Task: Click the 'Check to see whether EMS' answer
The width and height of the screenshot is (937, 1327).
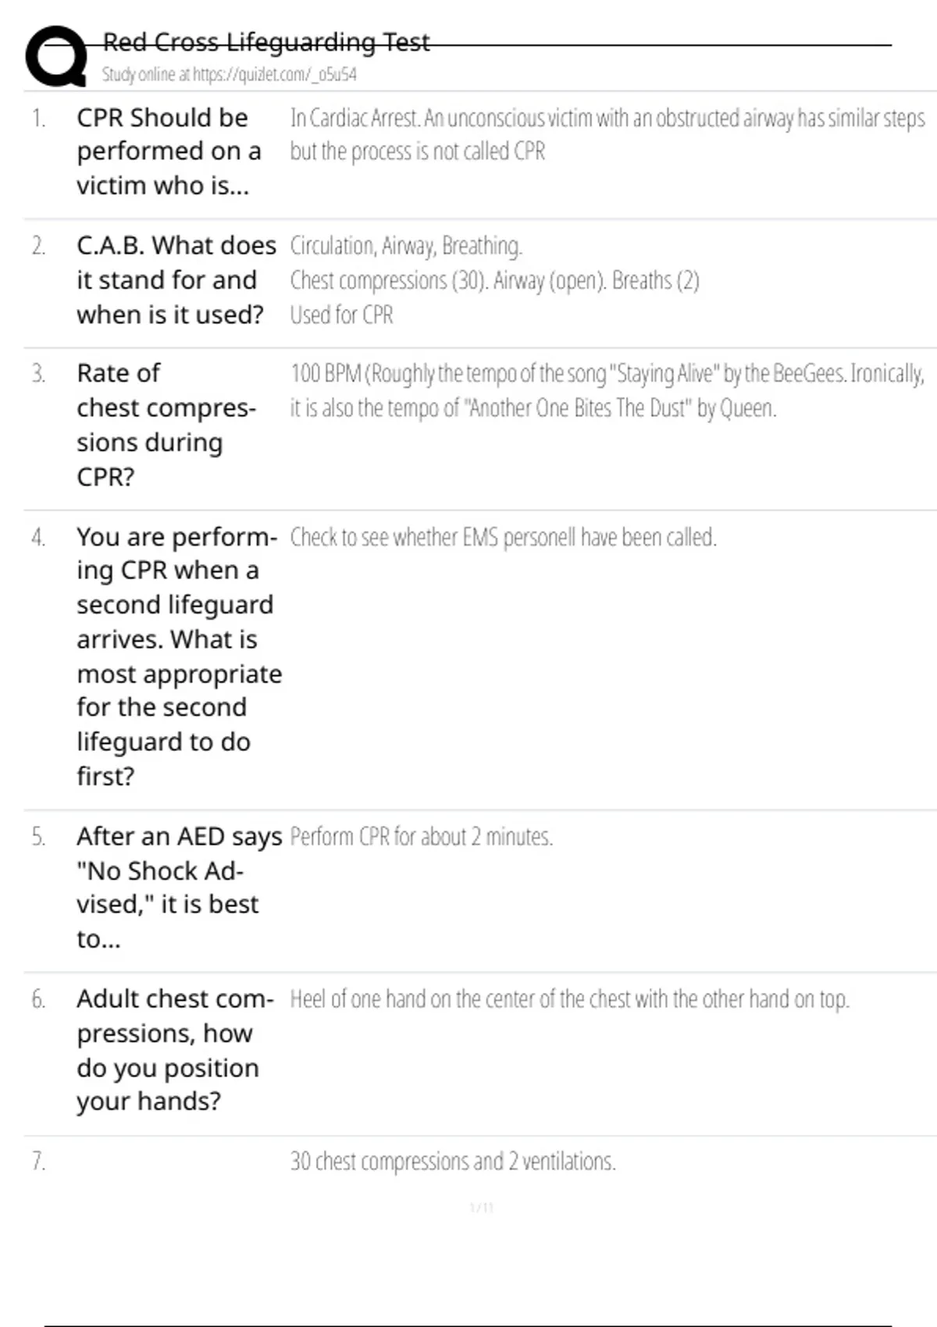Action: [x=503, y=537]
